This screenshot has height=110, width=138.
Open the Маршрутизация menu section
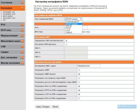click(12, 36)
